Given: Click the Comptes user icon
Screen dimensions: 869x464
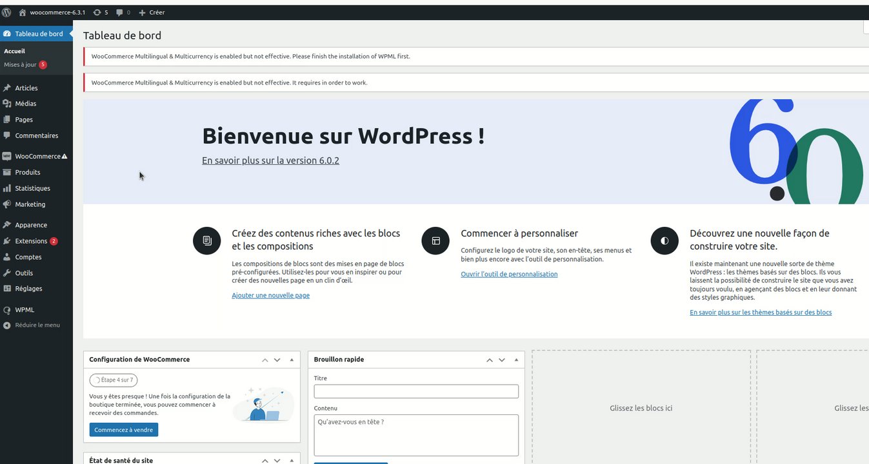Looking at the screenshot, I should pyautogui.click(x=7, y=256).
